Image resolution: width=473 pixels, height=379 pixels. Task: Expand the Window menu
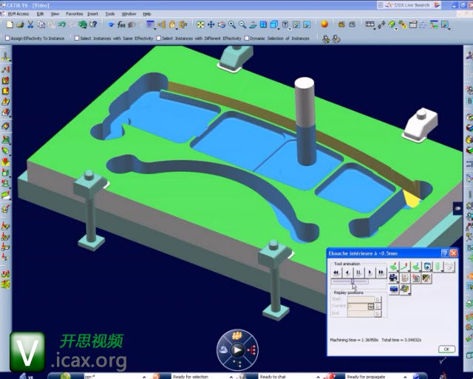pos(129,13)
